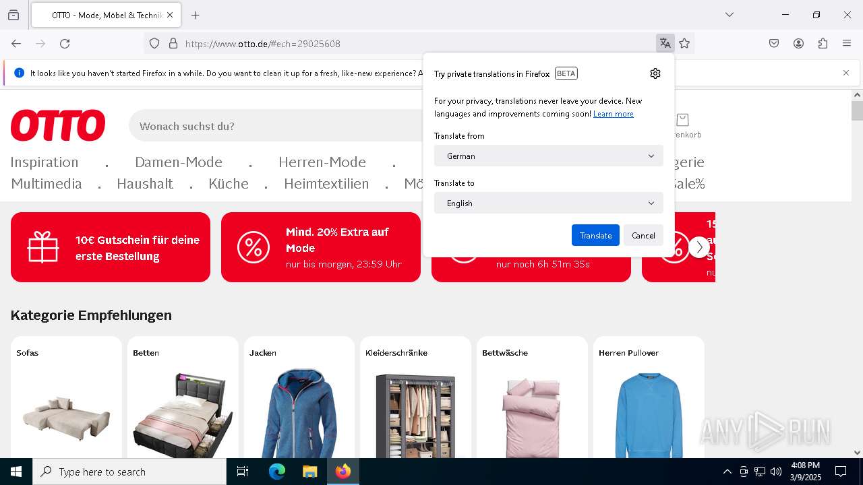This screenshot has height=485, width=863.
Task: Click the Wonach suchst du search field
Action: (x=276, y=126)
